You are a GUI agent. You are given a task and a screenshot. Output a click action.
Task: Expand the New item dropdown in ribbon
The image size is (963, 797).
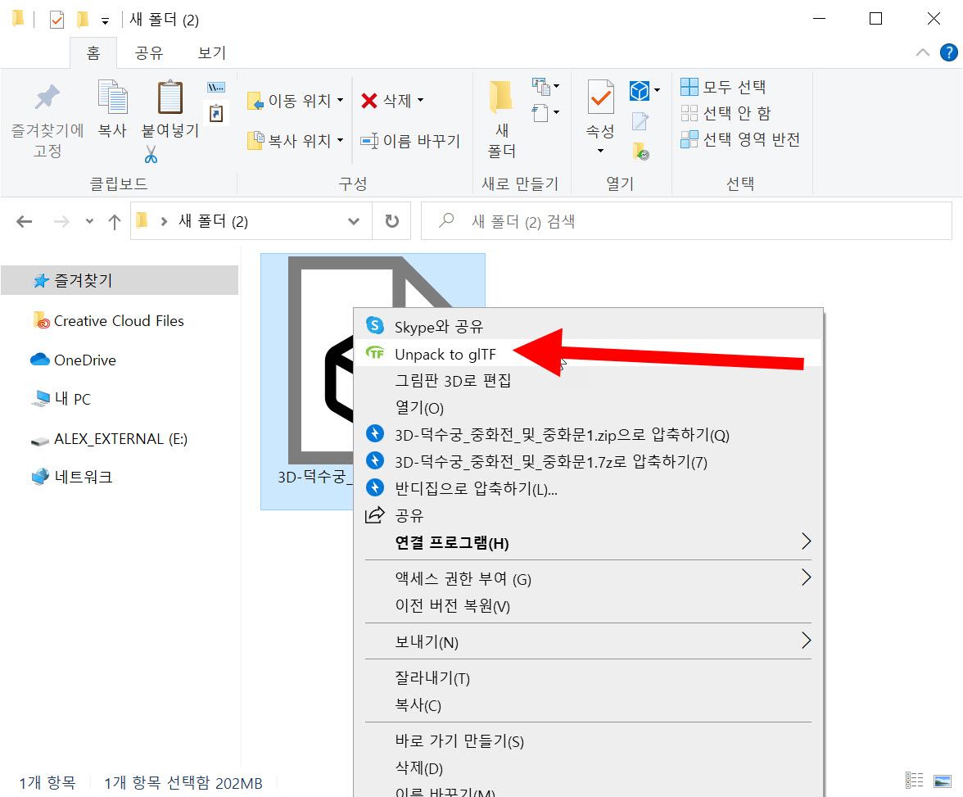[x=546, y=87]
